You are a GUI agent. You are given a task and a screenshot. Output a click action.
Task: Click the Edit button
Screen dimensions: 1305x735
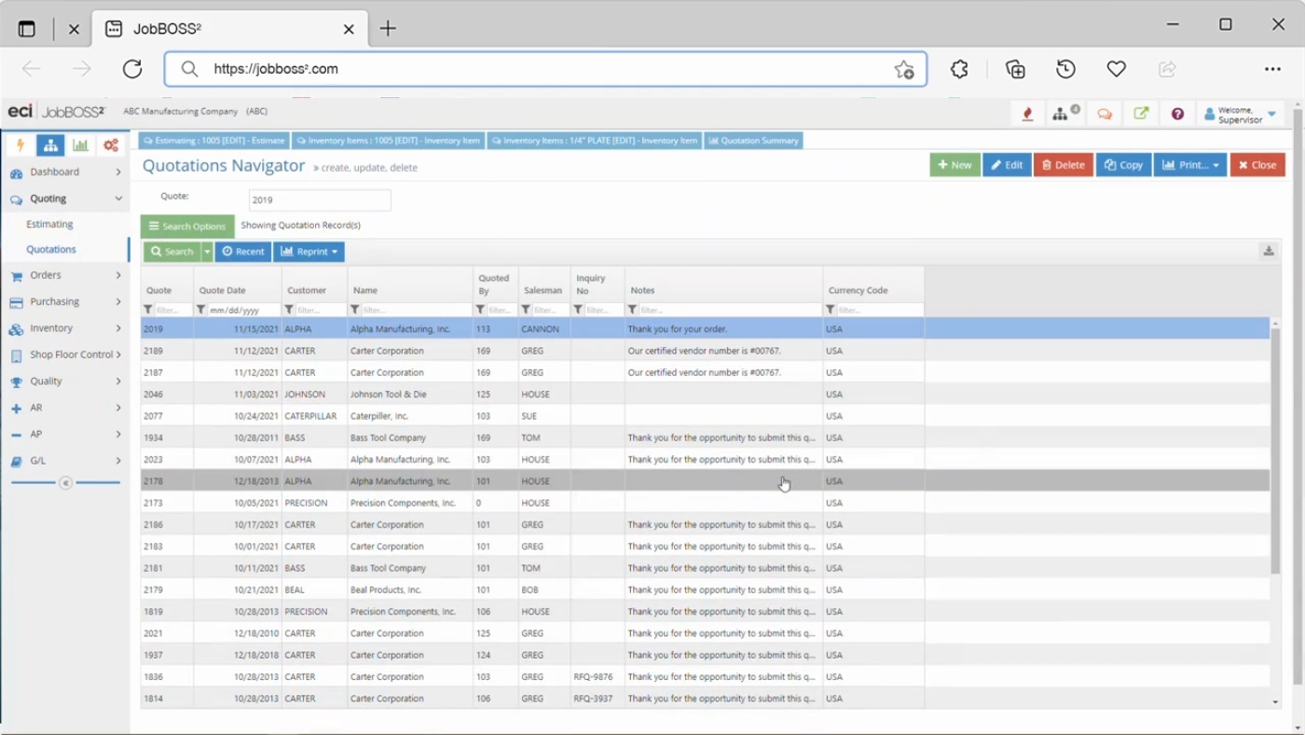1007,165
